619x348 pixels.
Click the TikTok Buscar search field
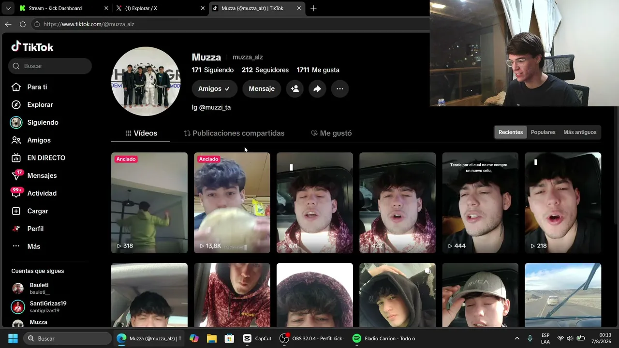click(x=50, y=66)
